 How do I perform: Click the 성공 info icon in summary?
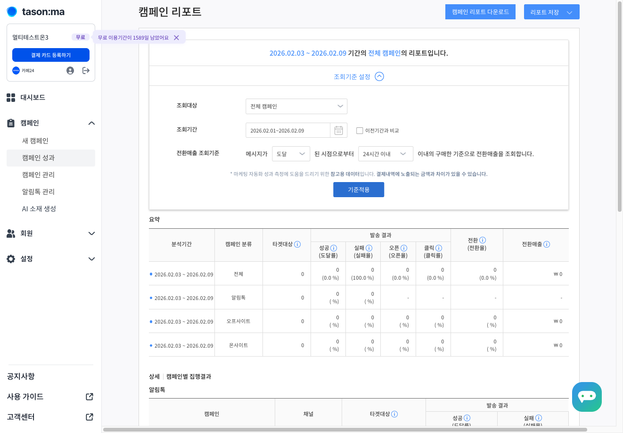[334, 248]
